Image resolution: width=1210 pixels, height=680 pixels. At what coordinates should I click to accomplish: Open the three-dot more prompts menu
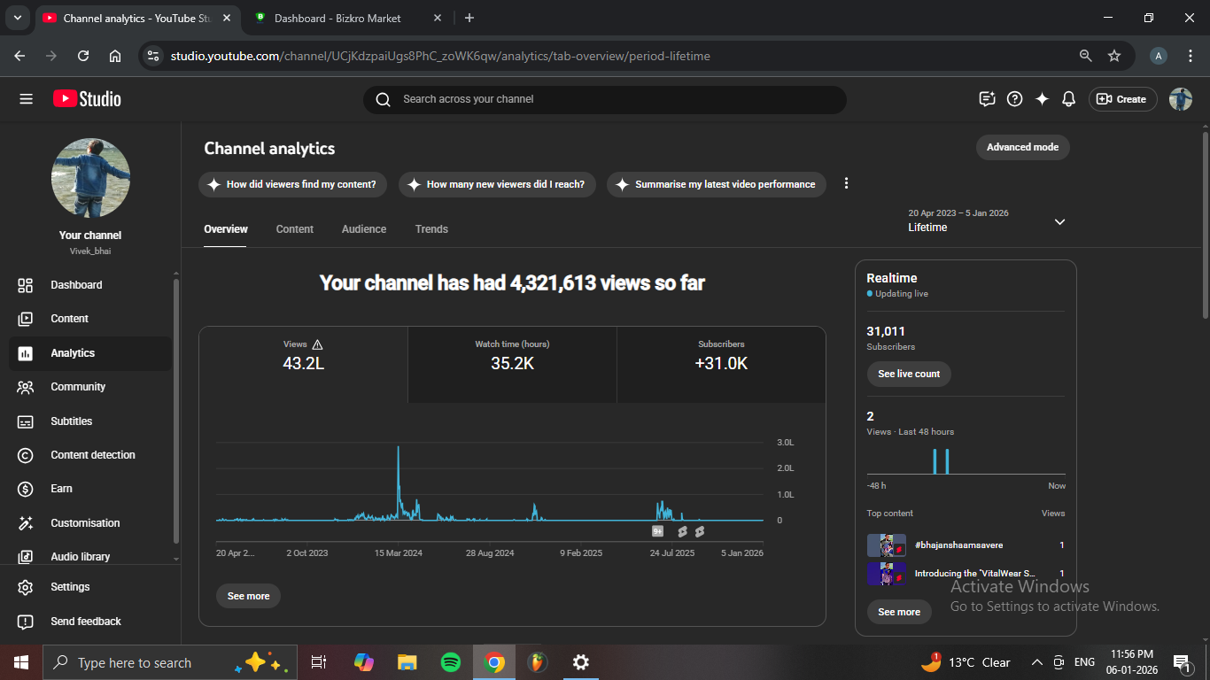click(846, 183)
